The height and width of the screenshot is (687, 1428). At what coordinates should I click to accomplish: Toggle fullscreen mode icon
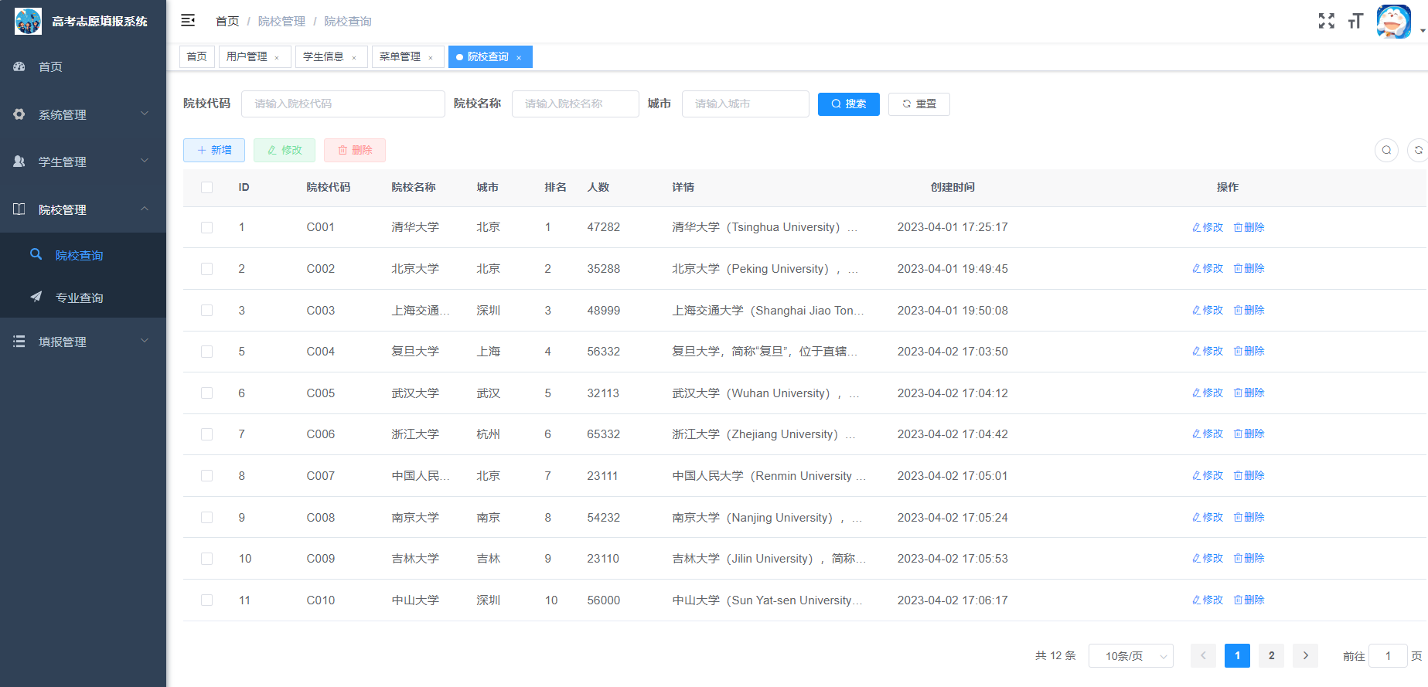coord(1327,21)
